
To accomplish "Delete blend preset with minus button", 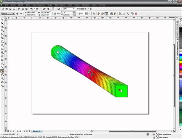I will pyautogui.click(x=21, y=14).
